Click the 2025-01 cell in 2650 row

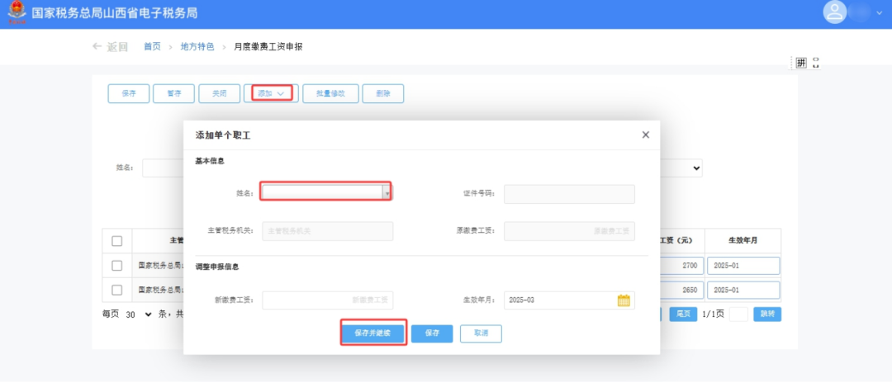[x=743, y=290]
